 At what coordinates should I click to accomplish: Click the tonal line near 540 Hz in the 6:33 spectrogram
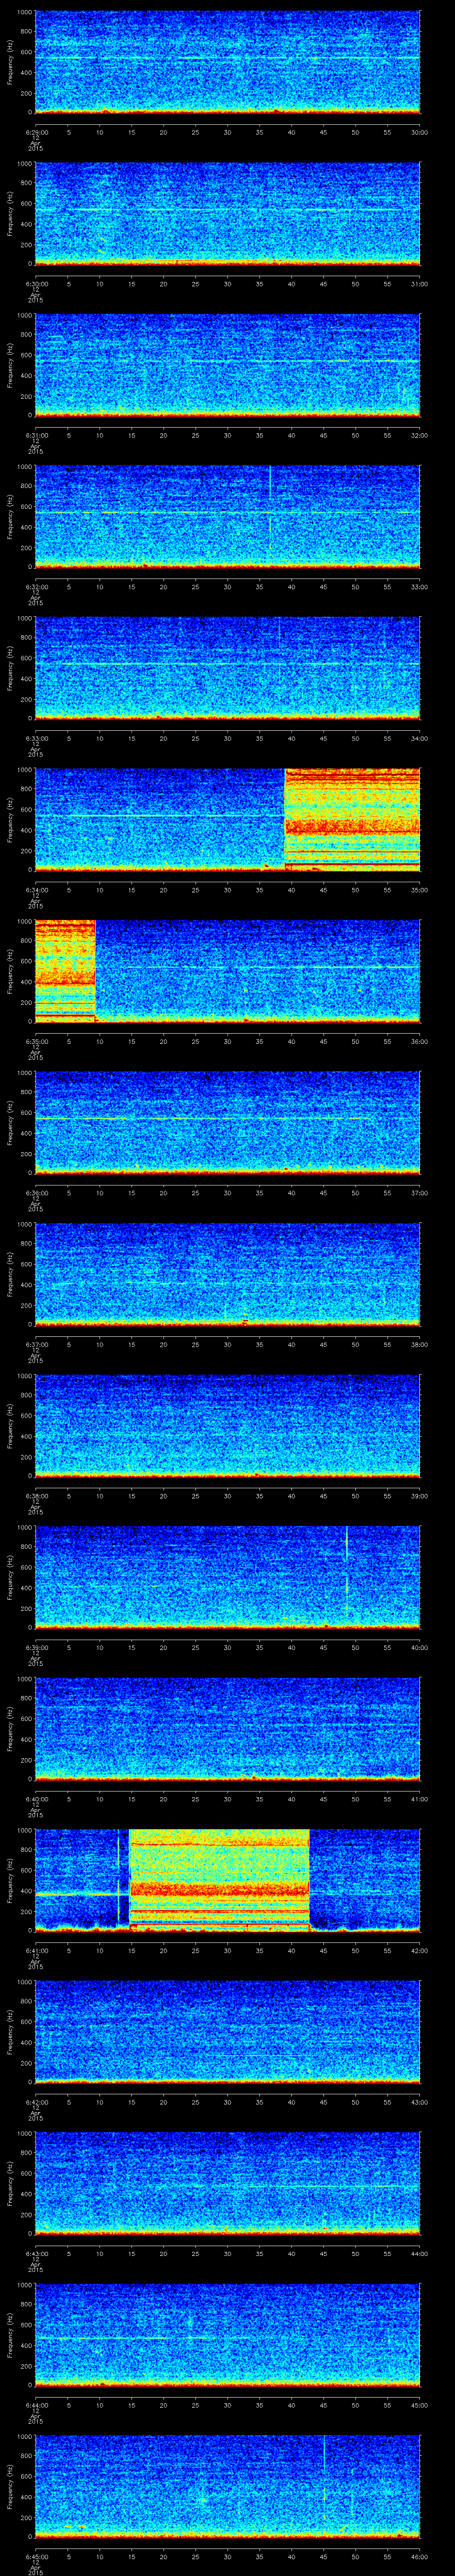pos(227,664)
